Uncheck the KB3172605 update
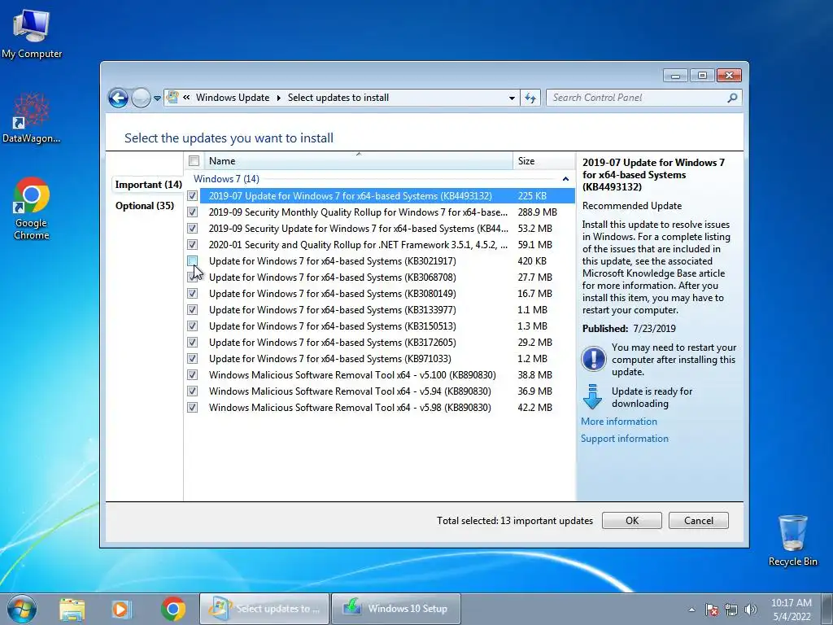The height and width of the screenshot is (625, 833). [193, 343]
